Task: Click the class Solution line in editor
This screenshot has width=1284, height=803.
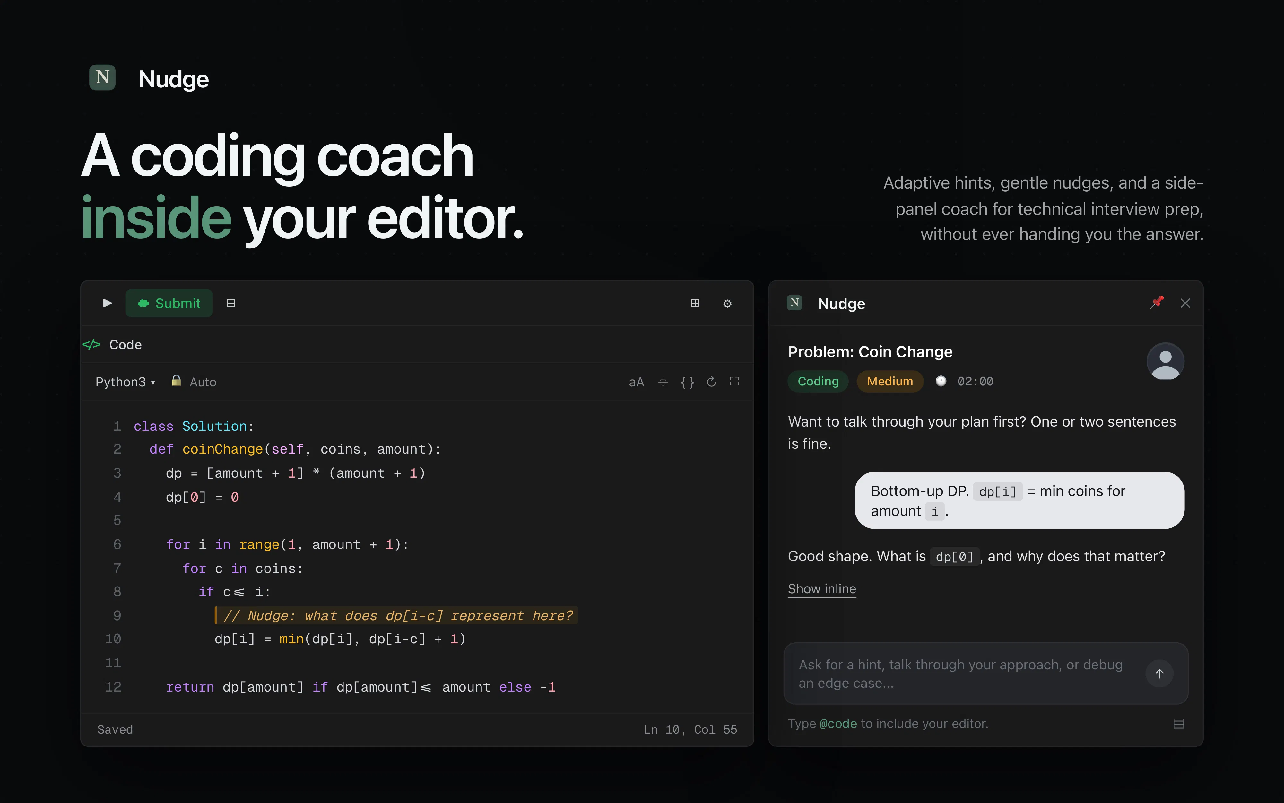Action: (x=194, y=427)
